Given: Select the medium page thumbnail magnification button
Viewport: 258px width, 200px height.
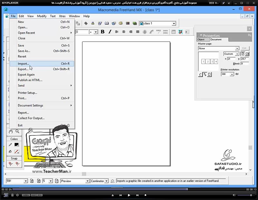Looking at the screenshot, I should 205,74.
